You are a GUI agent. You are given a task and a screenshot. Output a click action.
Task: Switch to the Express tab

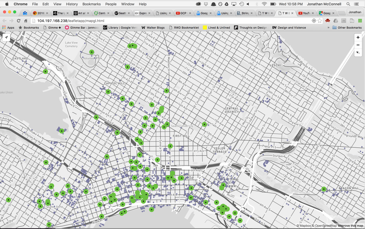[143, 13]
